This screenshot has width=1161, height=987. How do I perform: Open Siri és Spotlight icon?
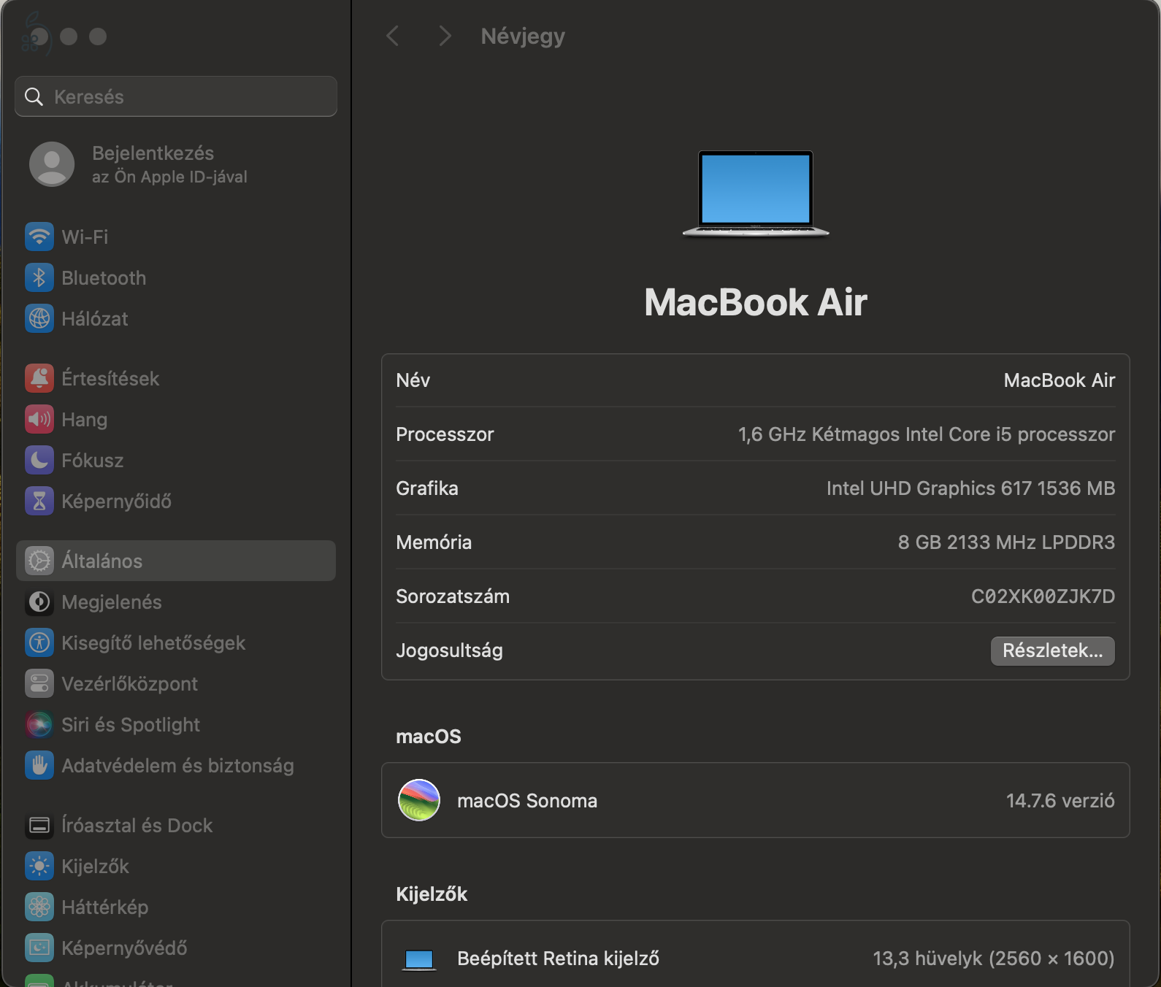tap(39, 724)
